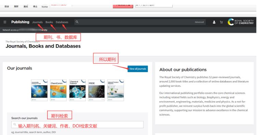Click the Publishing home link

[x=20, y=22]
